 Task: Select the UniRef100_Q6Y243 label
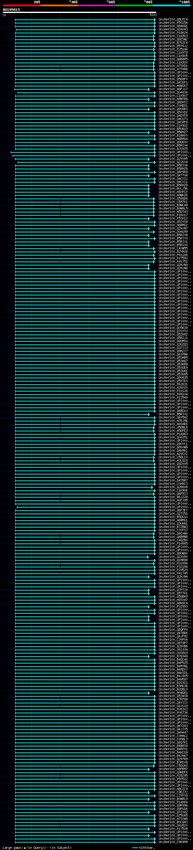tap(173, 726)
